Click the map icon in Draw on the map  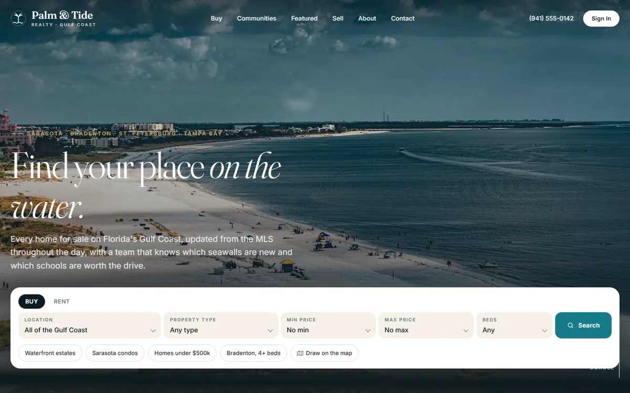click(300, 353)
